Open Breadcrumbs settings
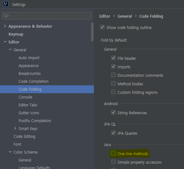This screenshot has width=184, height=169. (x=30, y=73)
